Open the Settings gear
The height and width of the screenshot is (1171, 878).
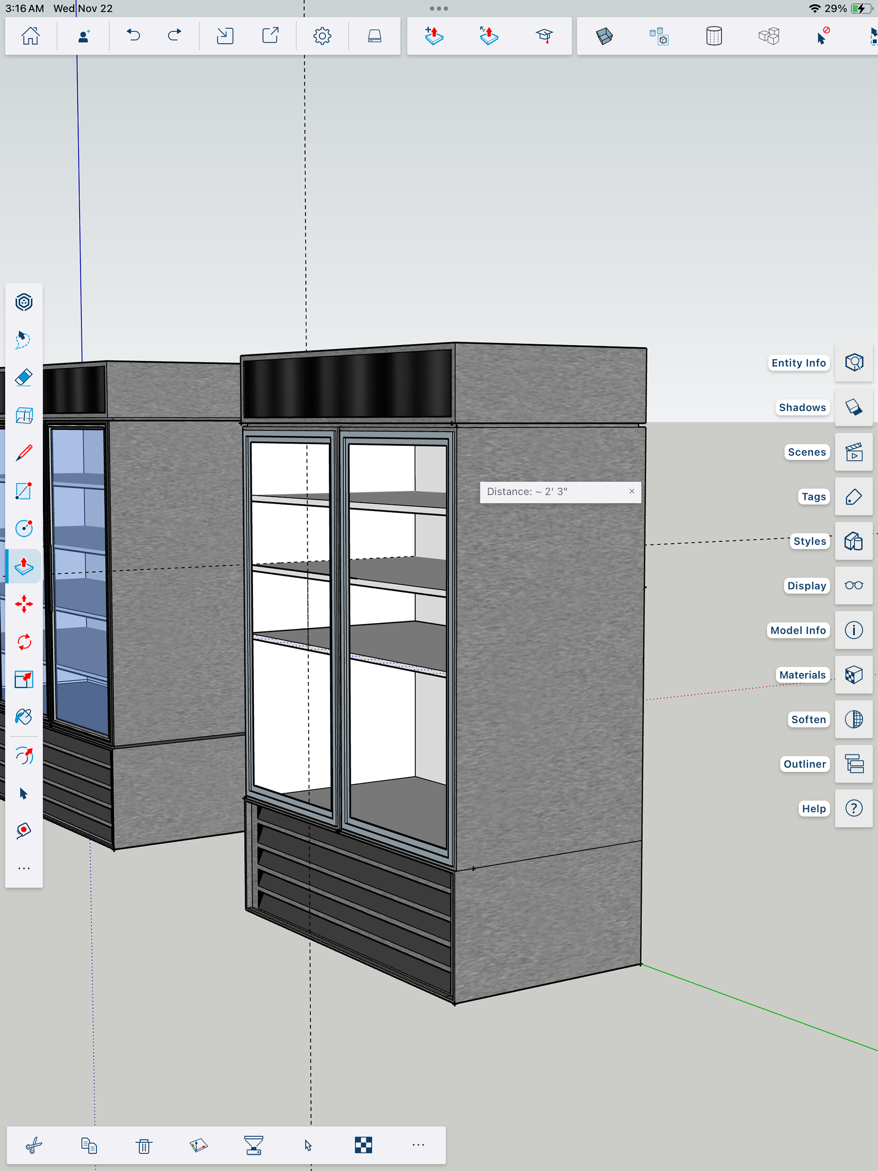tap(322, 36)
